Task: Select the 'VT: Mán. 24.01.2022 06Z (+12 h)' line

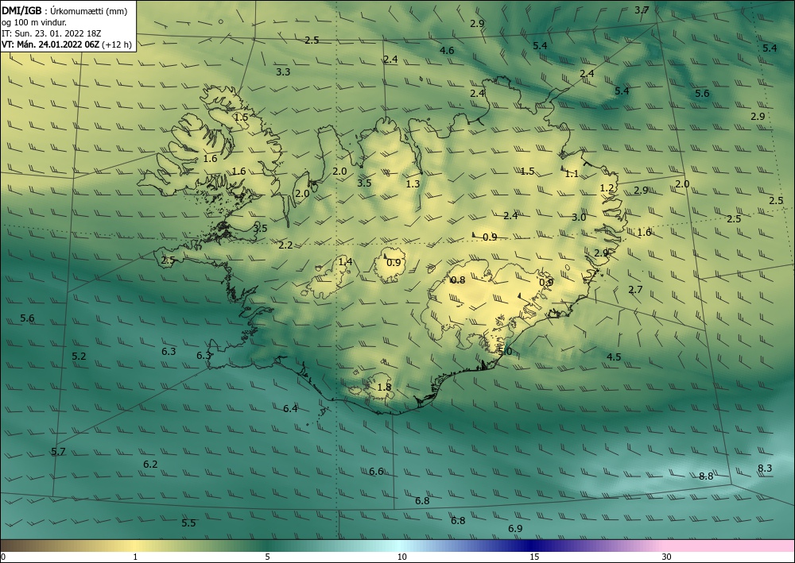Action: click(67, 44)
